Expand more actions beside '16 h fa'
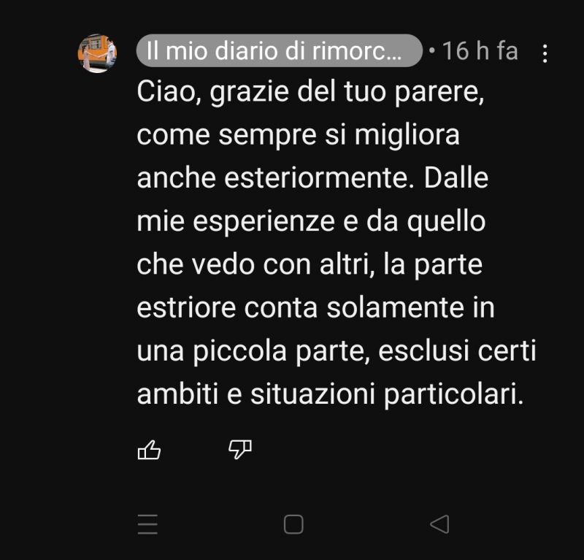This screenshot has width=584, height=560. [545, 53]
